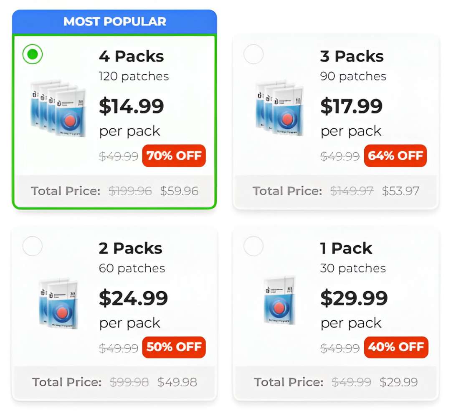Image resolution: width=451 pixels, height=416 pixels.
Task: Click the $17.99 per pack price
Action: [x=352, y=106]
